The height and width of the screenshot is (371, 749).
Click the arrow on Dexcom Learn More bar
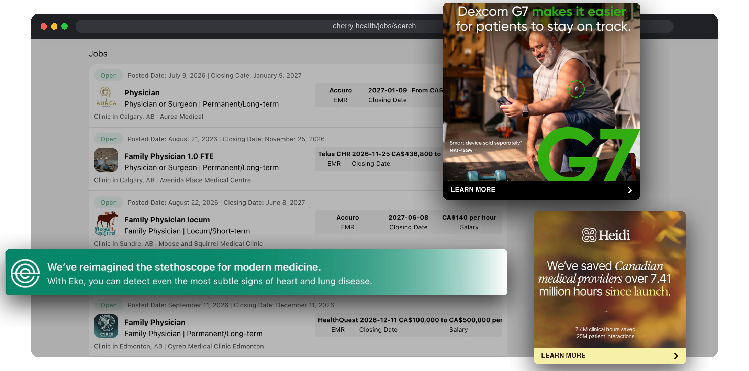pos(629,190)
